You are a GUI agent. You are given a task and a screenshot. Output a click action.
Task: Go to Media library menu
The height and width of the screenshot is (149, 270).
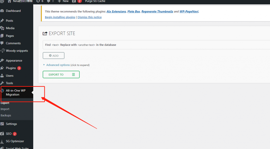click(x=10, y=28)
